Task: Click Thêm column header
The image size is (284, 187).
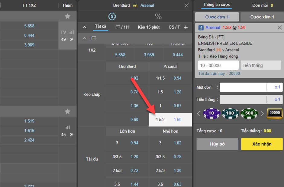Action: click(67, 5)
